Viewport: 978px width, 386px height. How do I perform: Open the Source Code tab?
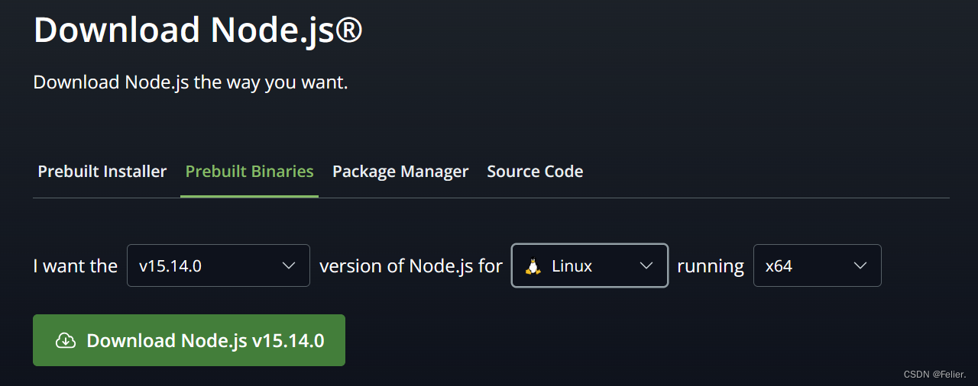535,172
